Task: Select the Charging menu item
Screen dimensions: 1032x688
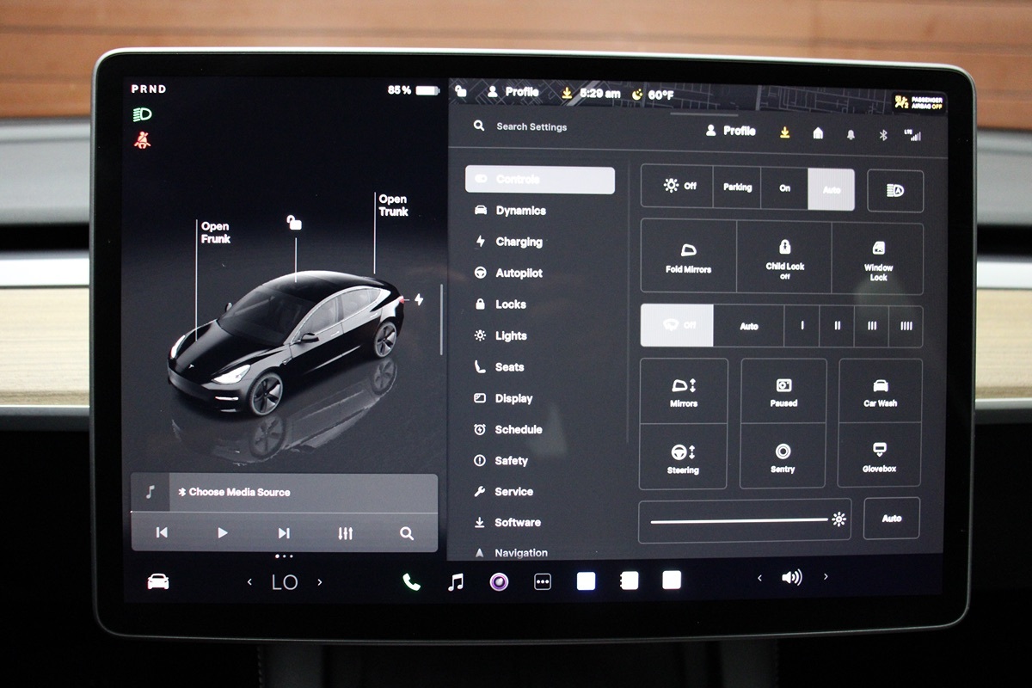Action: [x=519, y=242]
